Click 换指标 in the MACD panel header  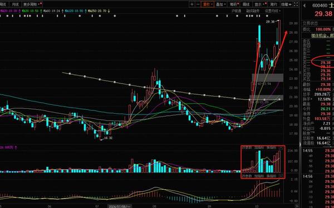point(272,176)
